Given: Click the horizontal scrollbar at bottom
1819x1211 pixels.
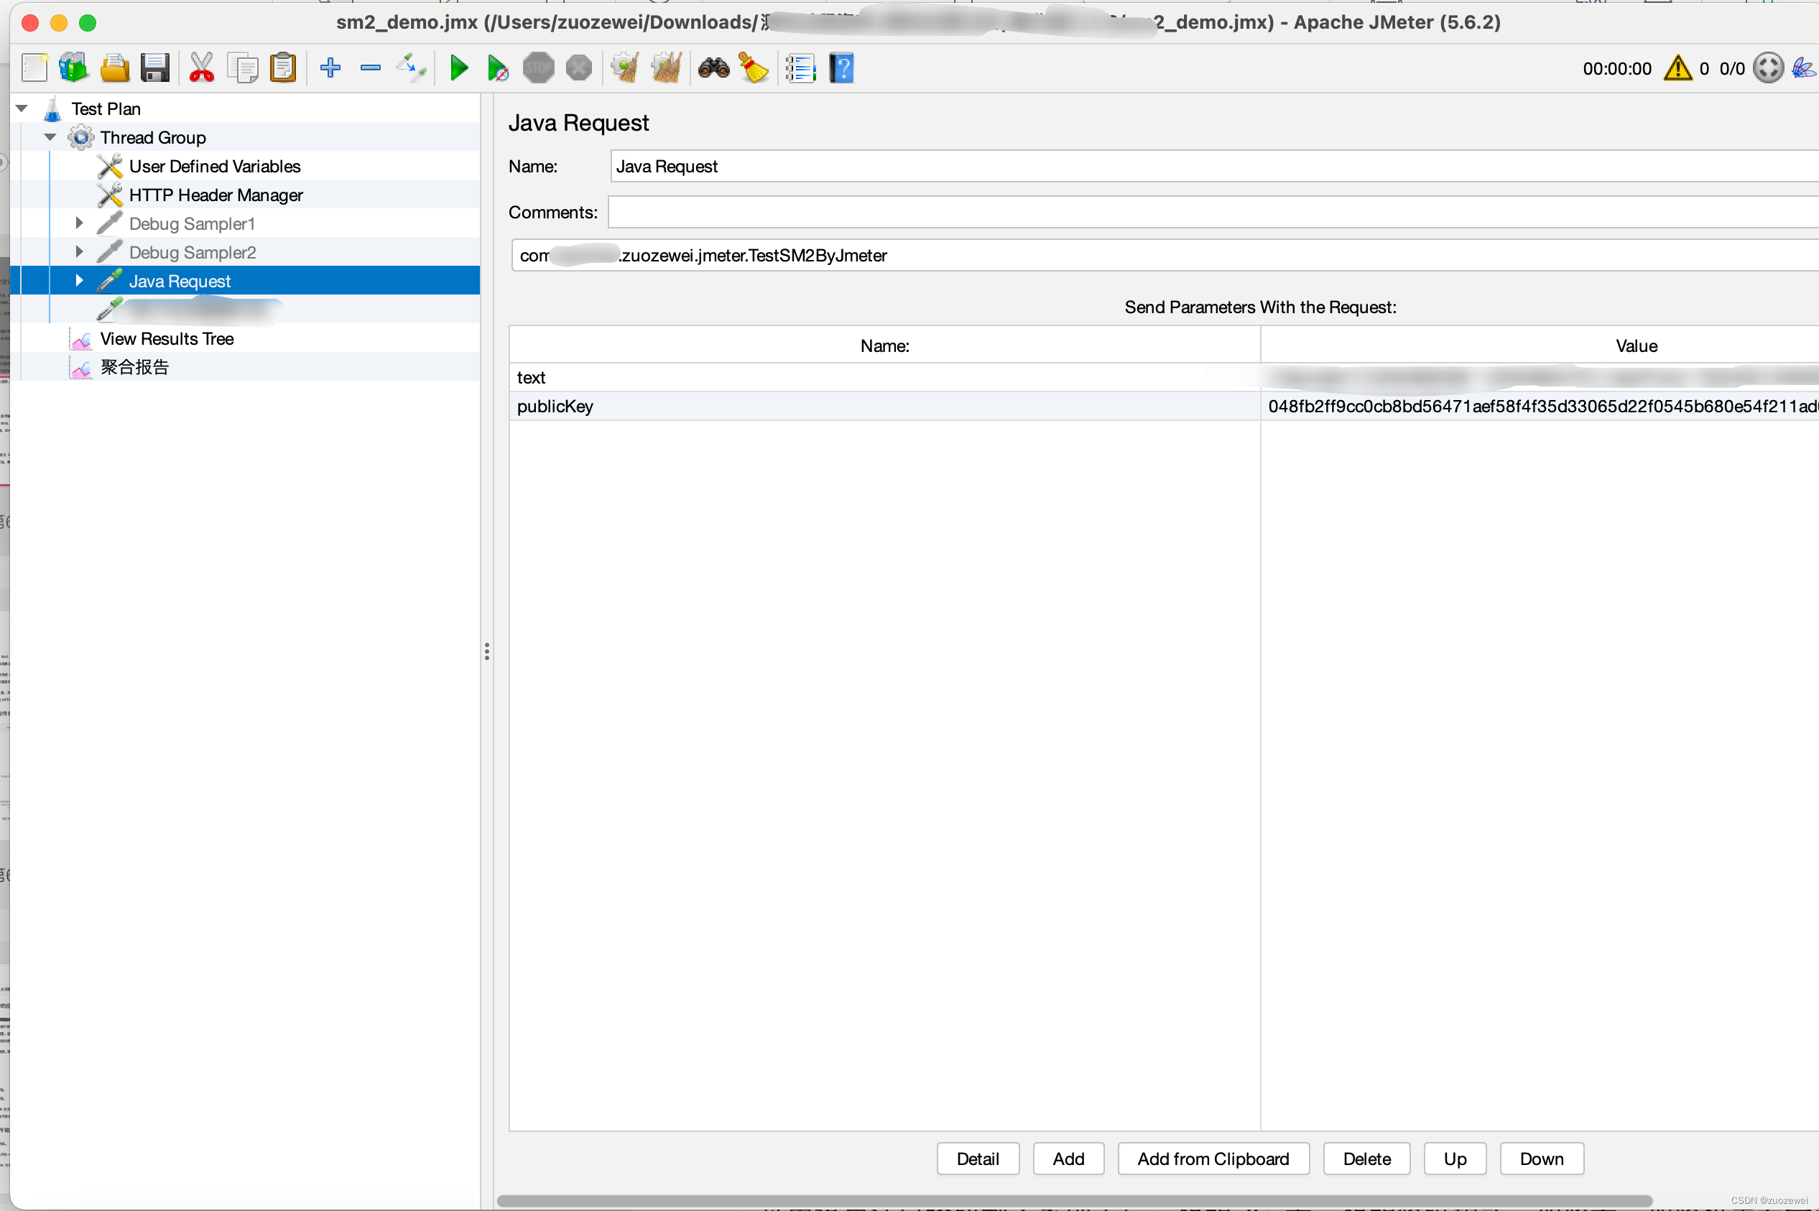Looking at the screenshot, I should 1073,1200.
